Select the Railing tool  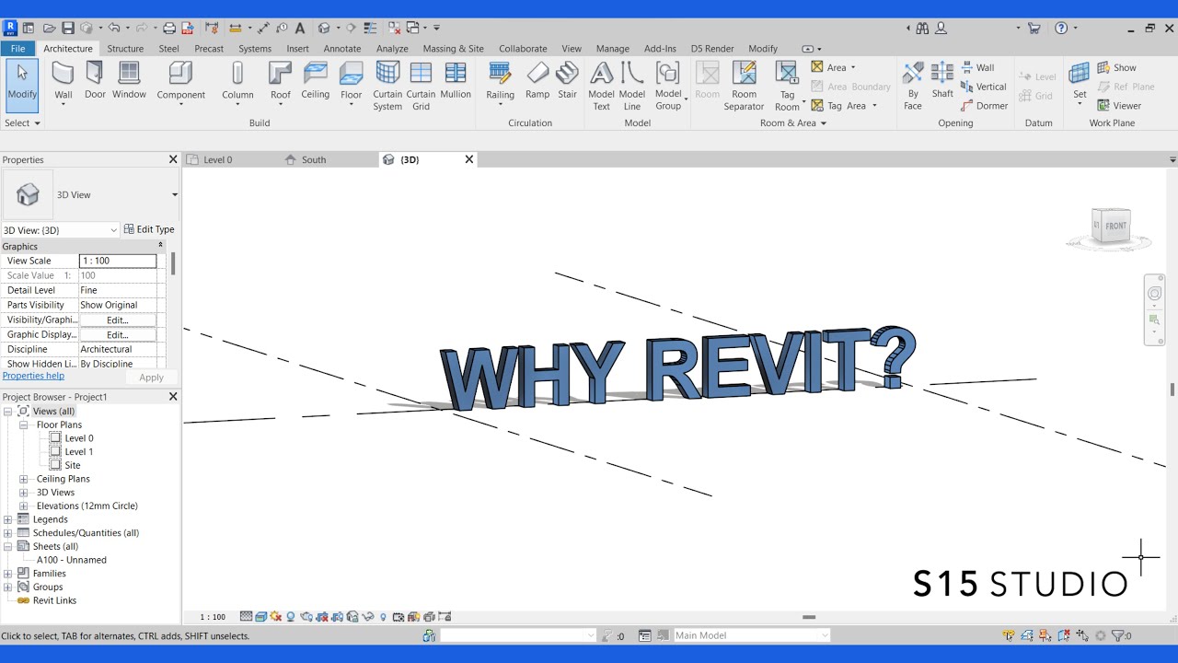(500, 83)
